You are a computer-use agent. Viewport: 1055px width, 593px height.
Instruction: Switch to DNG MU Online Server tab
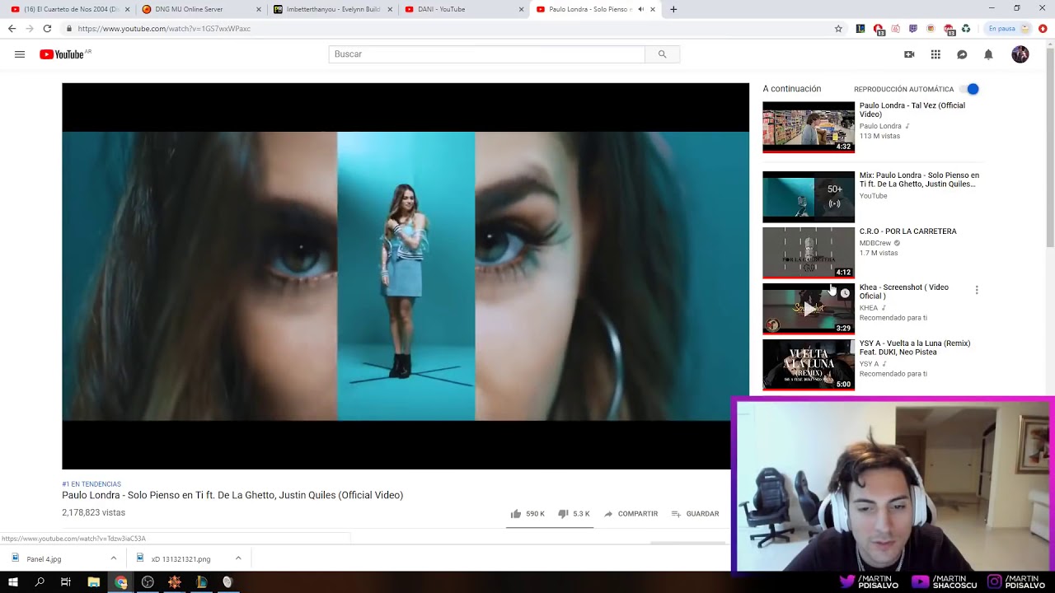point(201,9)
